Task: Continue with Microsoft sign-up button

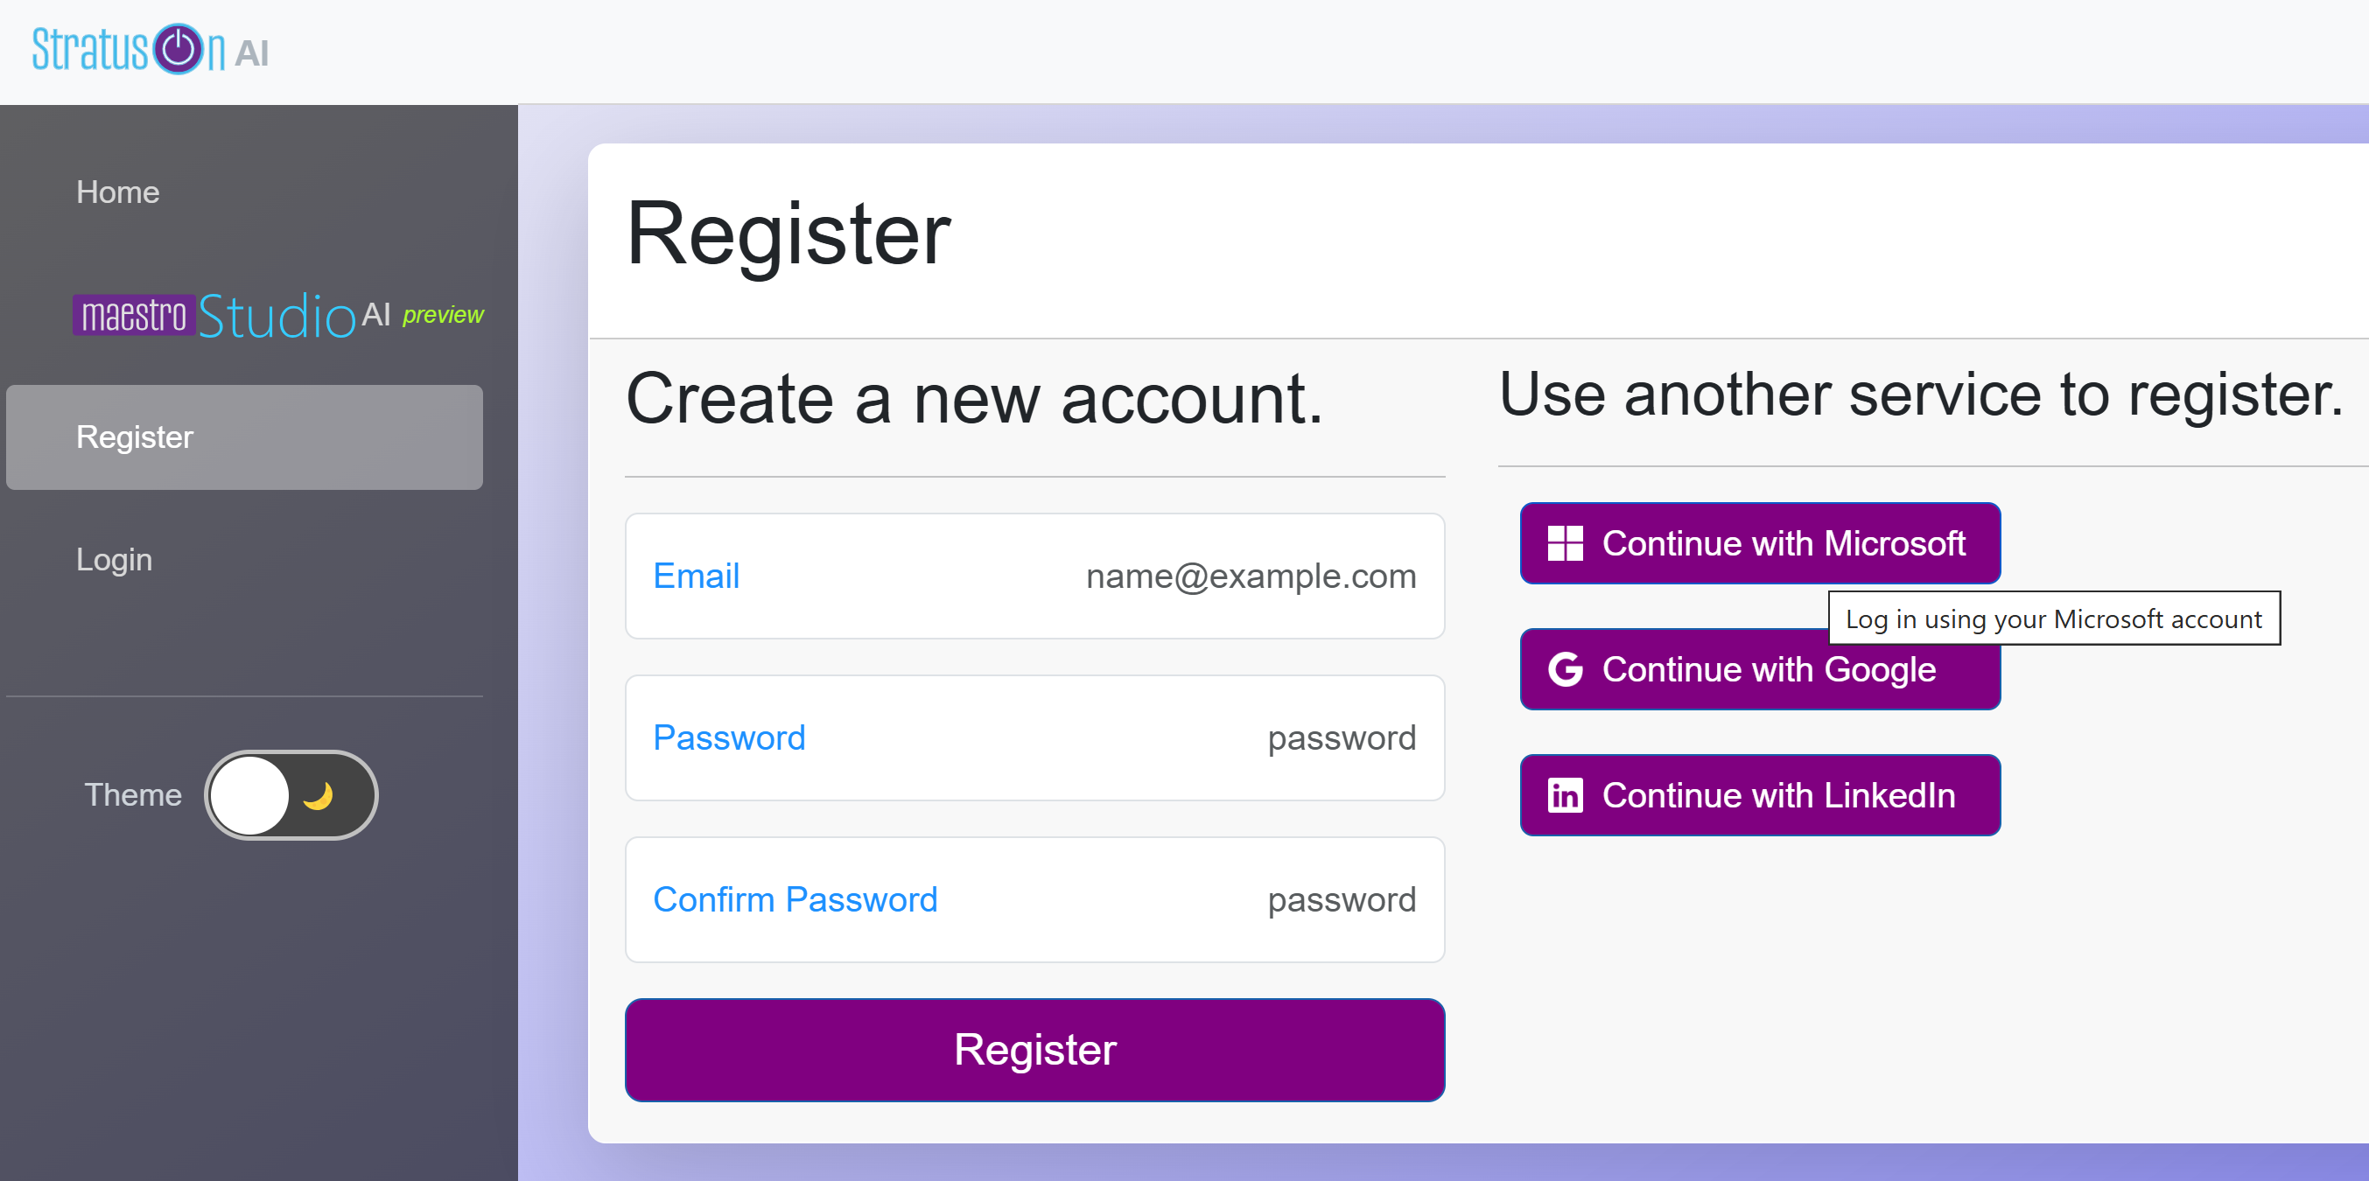Action: 1759,543
